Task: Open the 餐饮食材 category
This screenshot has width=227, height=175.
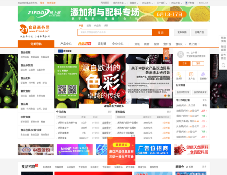Action: (x=25, y=91)
